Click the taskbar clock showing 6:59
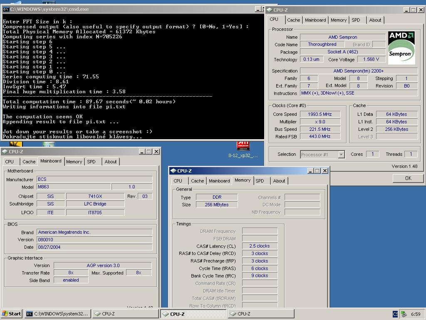The height and width of the screenshot is (320, 426). (416, 314)
